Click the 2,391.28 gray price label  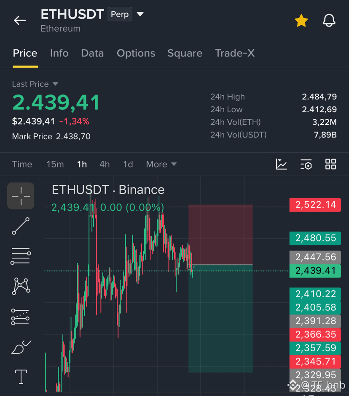click(x=315, y=321)
